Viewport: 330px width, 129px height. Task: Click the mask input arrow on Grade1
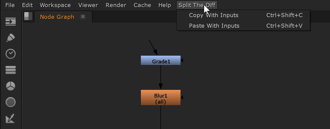(x=182, y=60)
